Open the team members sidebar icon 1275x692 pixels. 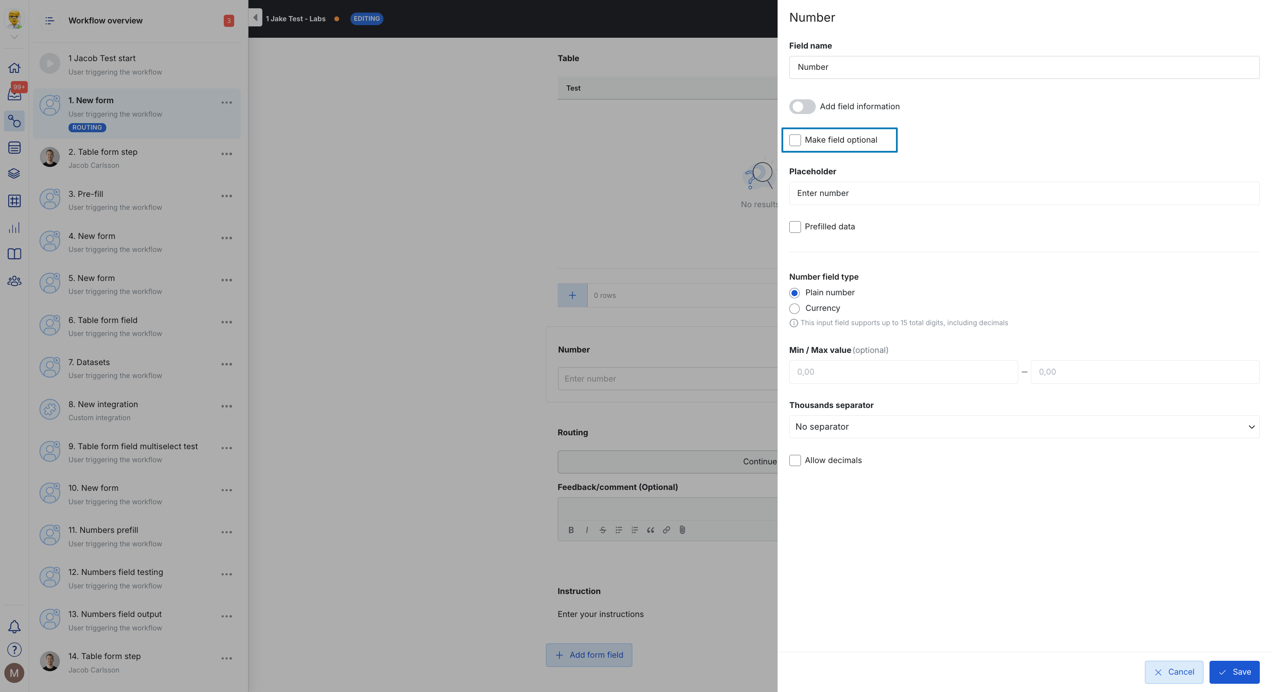point(14,281)
